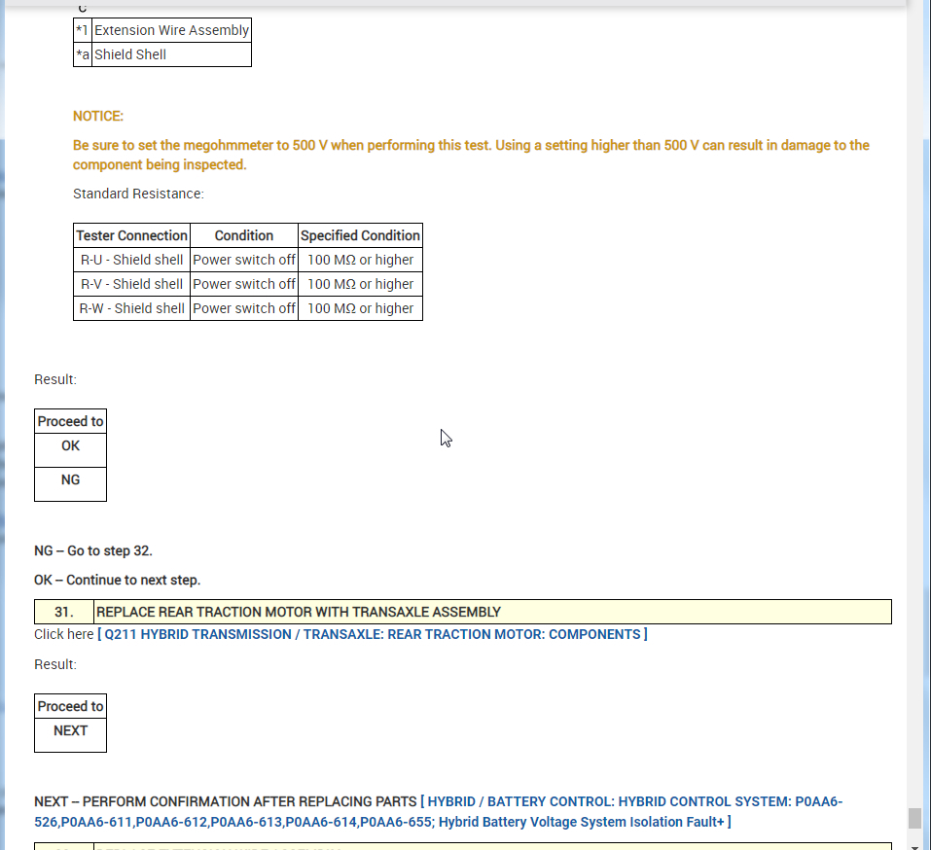Click the Shield Shell legend cell
The height and width of the screenshot is (850, 931).
pos(171,54)
